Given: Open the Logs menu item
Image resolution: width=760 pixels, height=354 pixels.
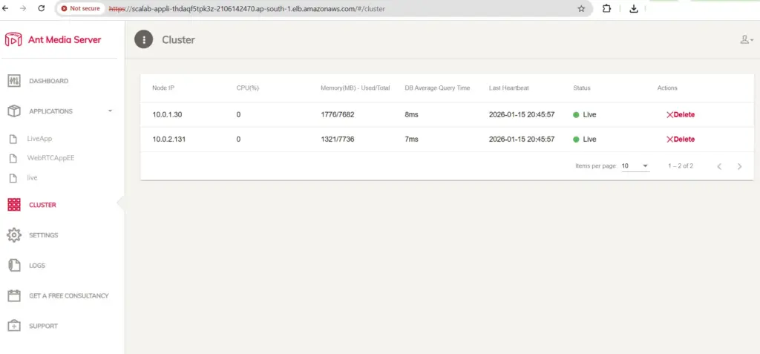Looking at the screenshot, I should click(37, 266).
